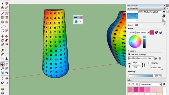The height and width of the screenshot is (95, 169).
Task: Go forward in materials library
Action: (x=133, y=84)
